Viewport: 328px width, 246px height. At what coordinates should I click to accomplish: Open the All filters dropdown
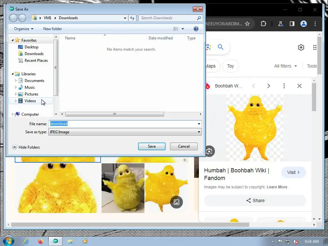click(285, 66)
